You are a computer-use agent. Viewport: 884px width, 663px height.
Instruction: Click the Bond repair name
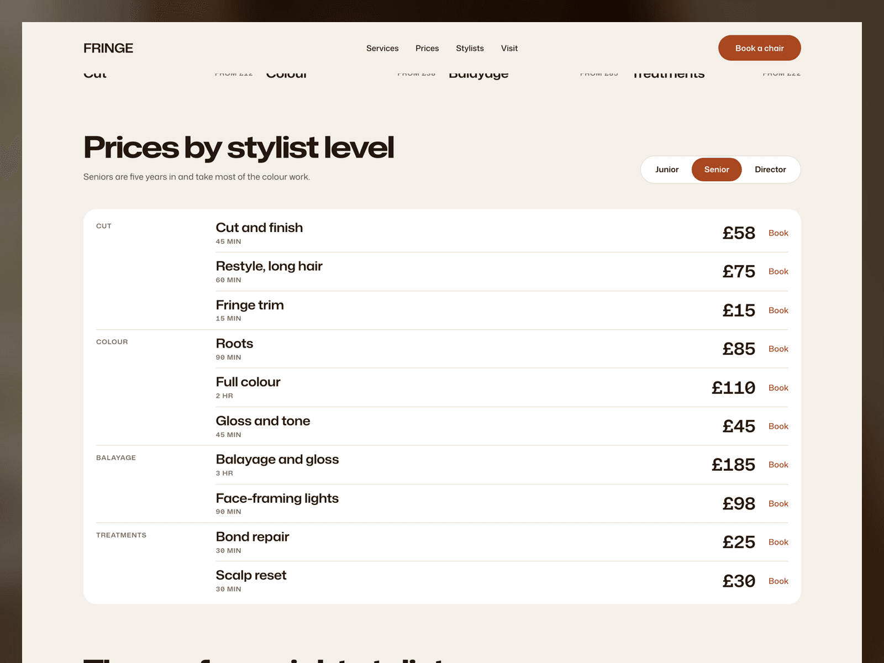pos(252,537)
